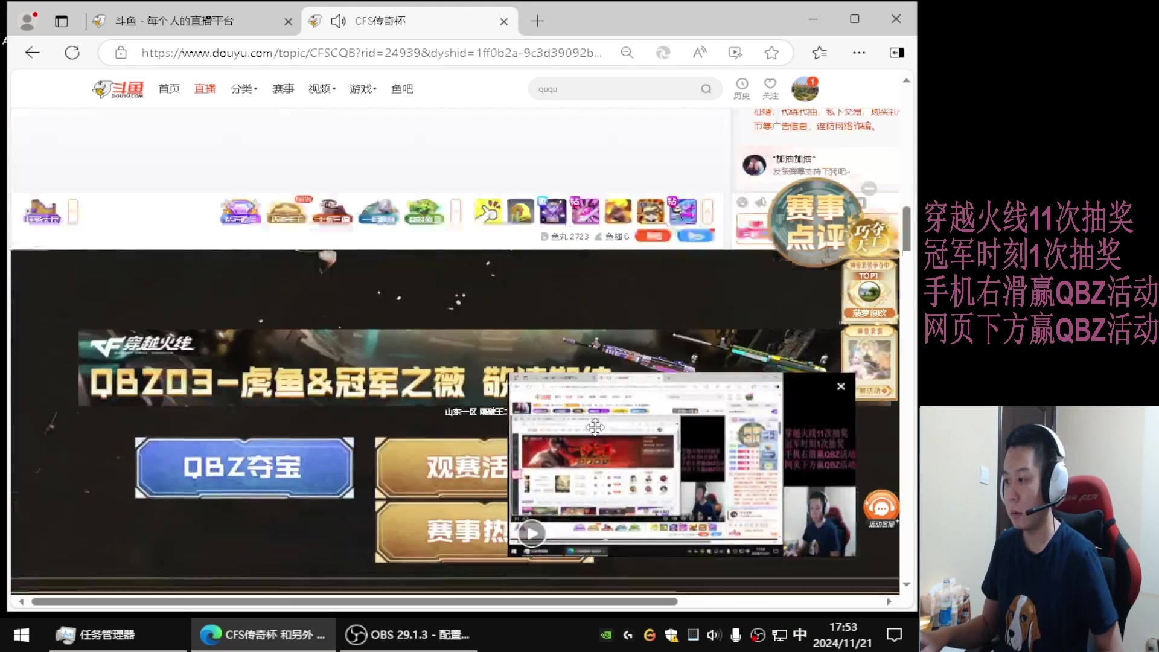This screenshot has width=1159, height=652.
Task: Click the QBZ夺宝 button
Action: [x=244, y=467]
